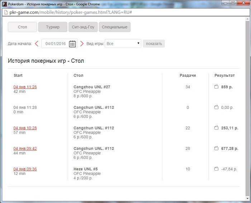Click result value 253,11 р.
The height and width of the screenshot is (203, 251).
point(230,128)
